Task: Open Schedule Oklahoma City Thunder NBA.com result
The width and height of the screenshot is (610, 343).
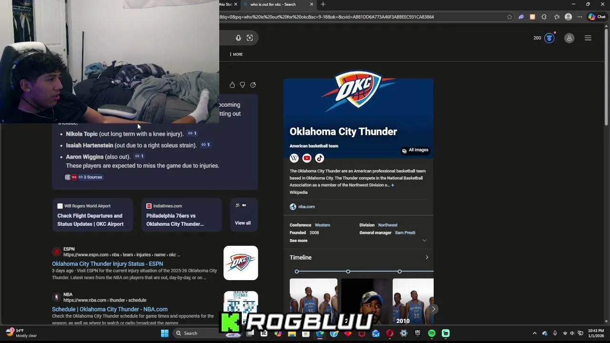Action: coord(110,309)
